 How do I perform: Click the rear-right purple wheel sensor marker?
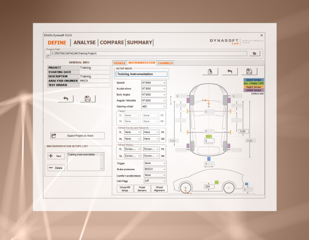tap(229, 146)
